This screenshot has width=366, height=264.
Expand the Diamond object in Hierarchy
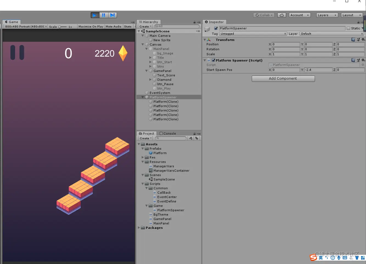click(x=150, y=80)
